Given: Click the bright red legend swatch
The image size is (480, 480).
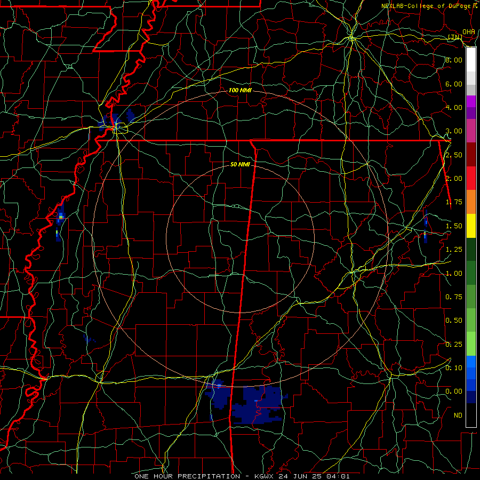Looking at the screenshot, I should (x=471, y=178).
